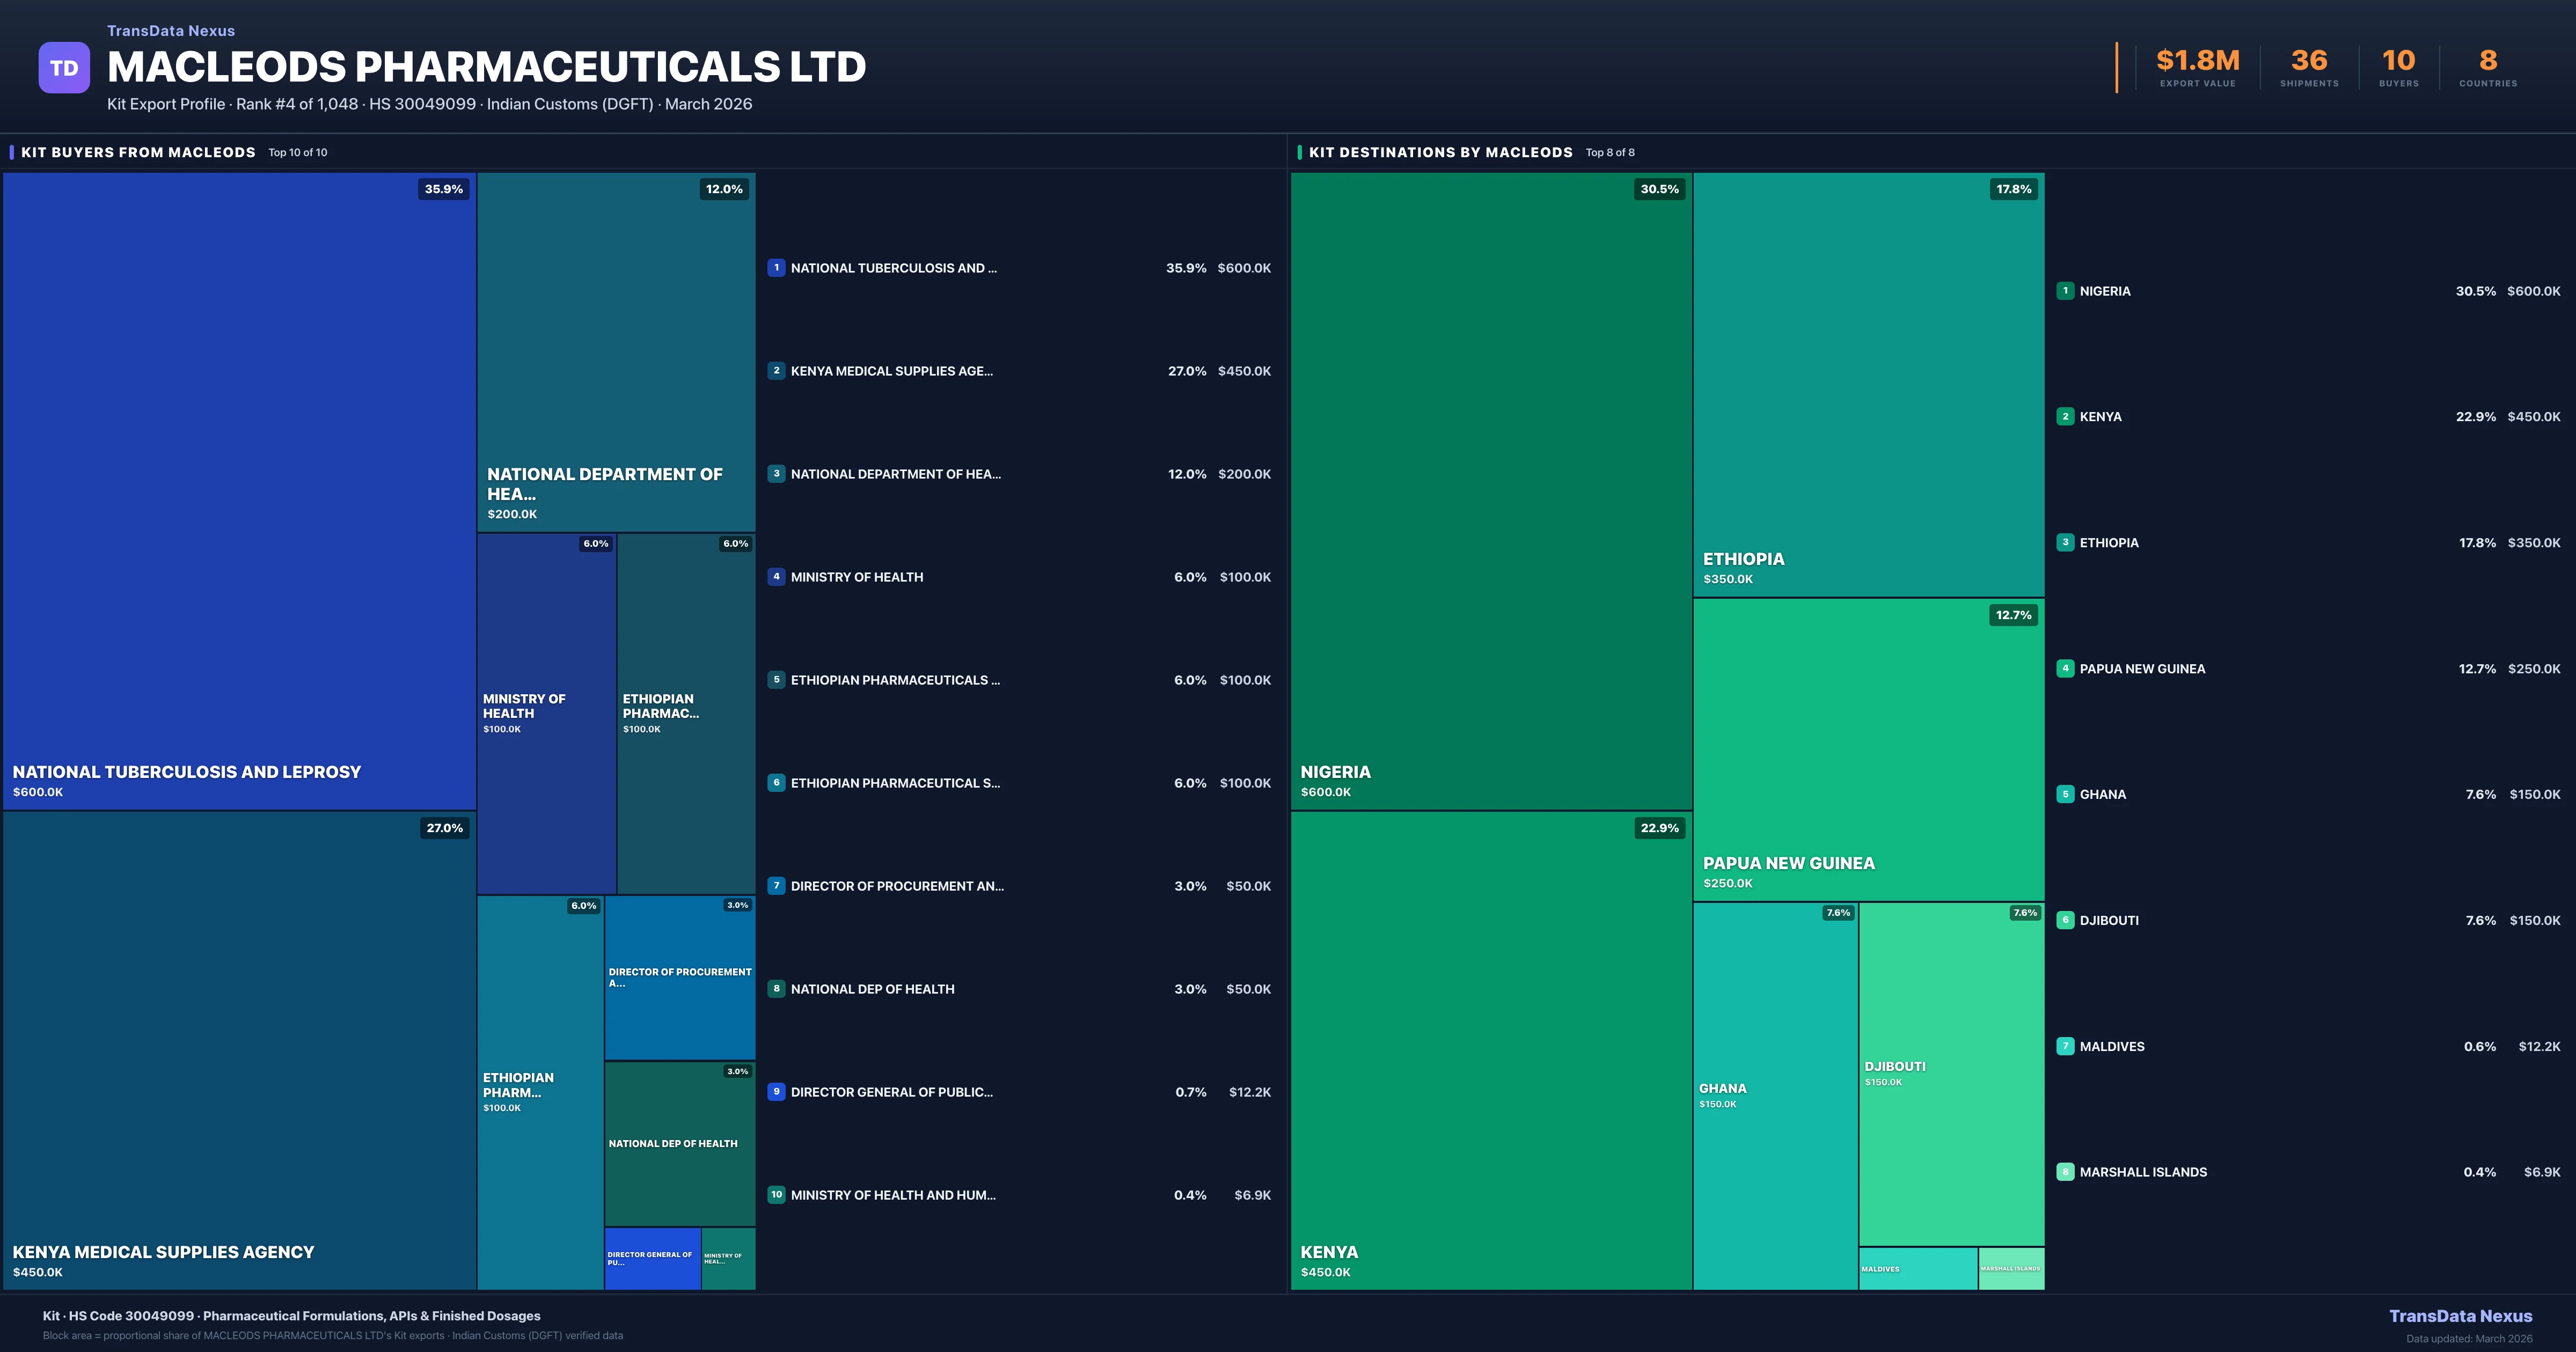Click the rank 1 badge beside NATIONAL TUBERCULOSIS
This screenshot has width=2576, height=1352.
777,268
